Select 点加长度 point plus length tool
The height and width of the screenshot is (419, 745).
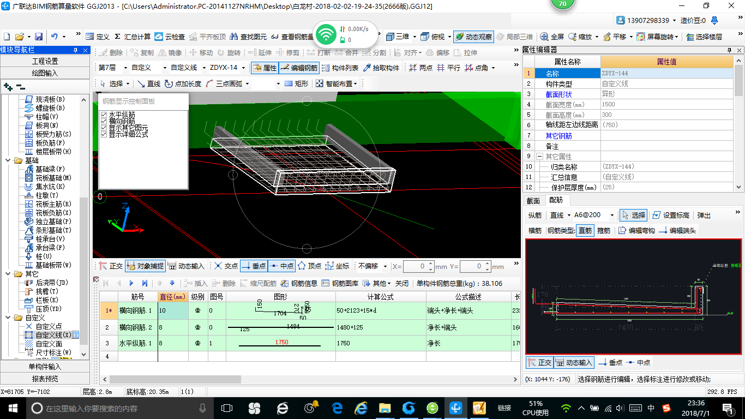click(x=183, y=83)
